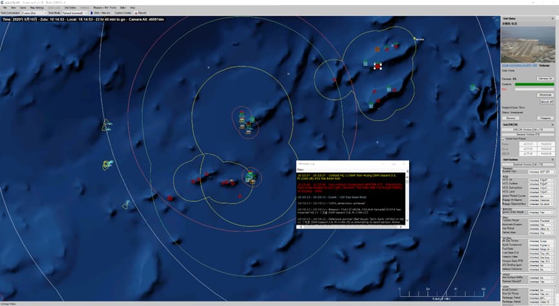Open the Map Settings menu
Screen dimensions: 559x306
pos(37,8)
